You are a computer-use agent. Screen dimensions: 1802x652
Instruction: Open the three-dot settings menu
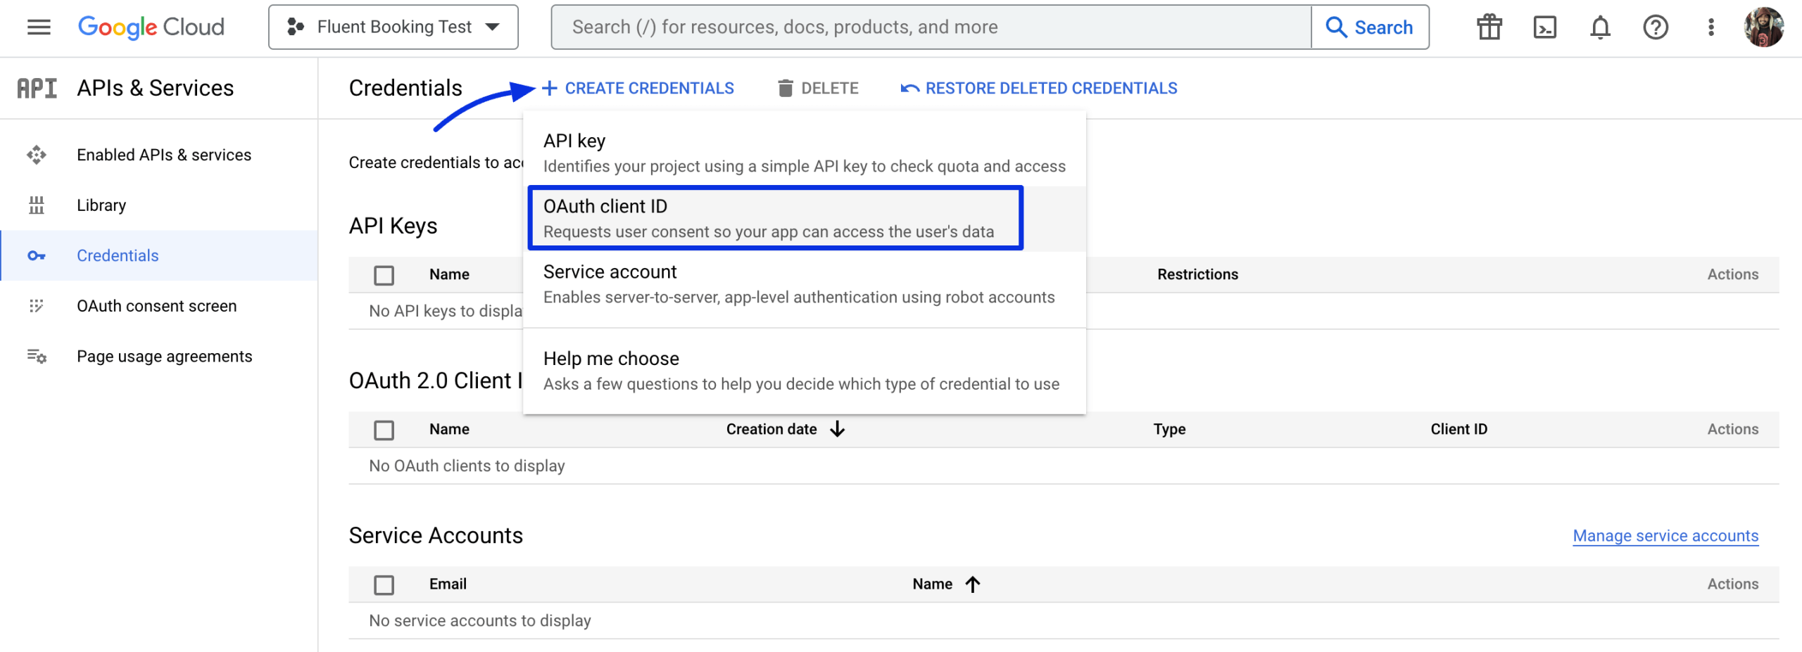[1710, 27]
